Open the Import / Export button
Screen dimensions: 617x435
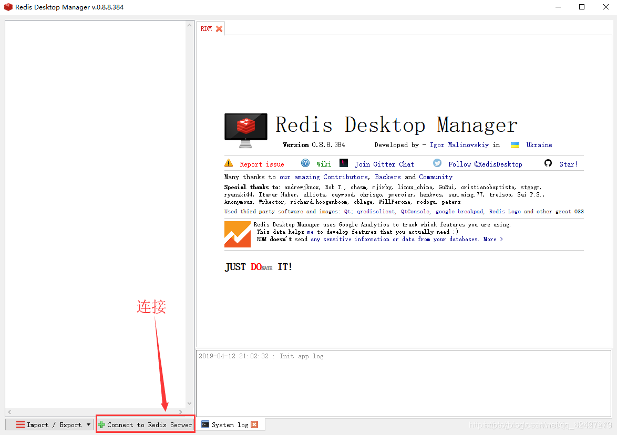pos(49,425)
